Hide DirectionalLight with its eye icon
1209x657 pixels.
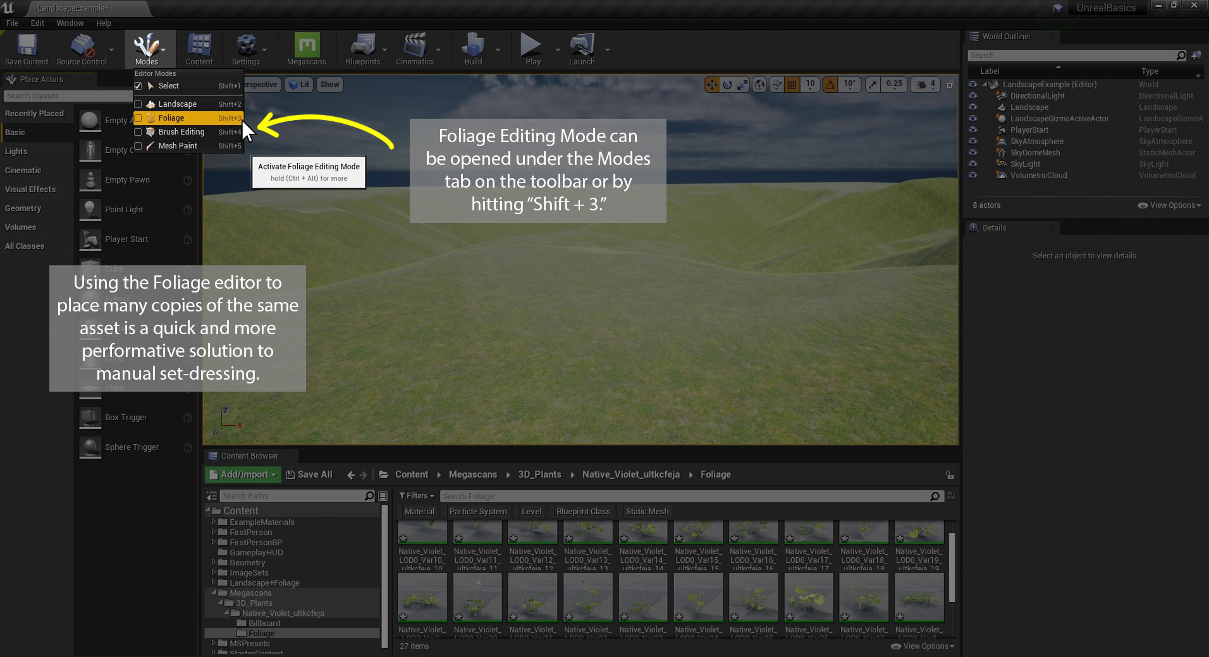pos(973,96)
